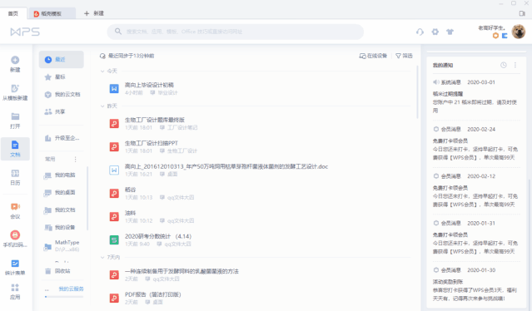
Task: Click the clock history icon in notifications
Action: point(504,65)
